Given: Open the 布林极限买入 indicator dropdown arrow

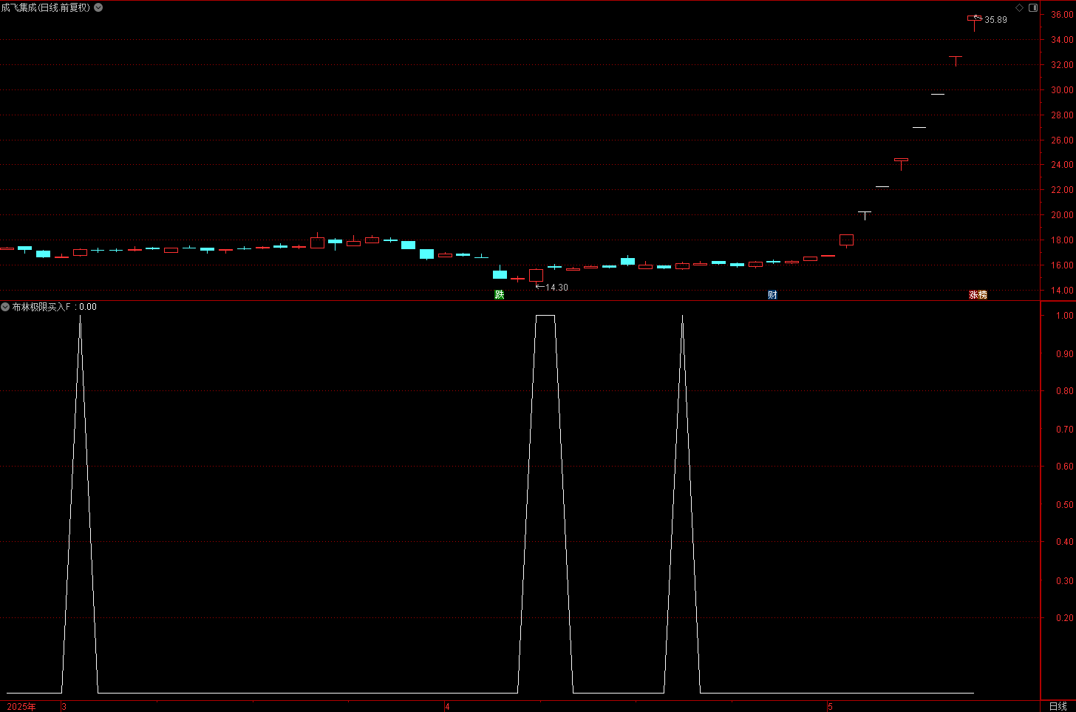Looking at the screenshot, I should point(5,307).
